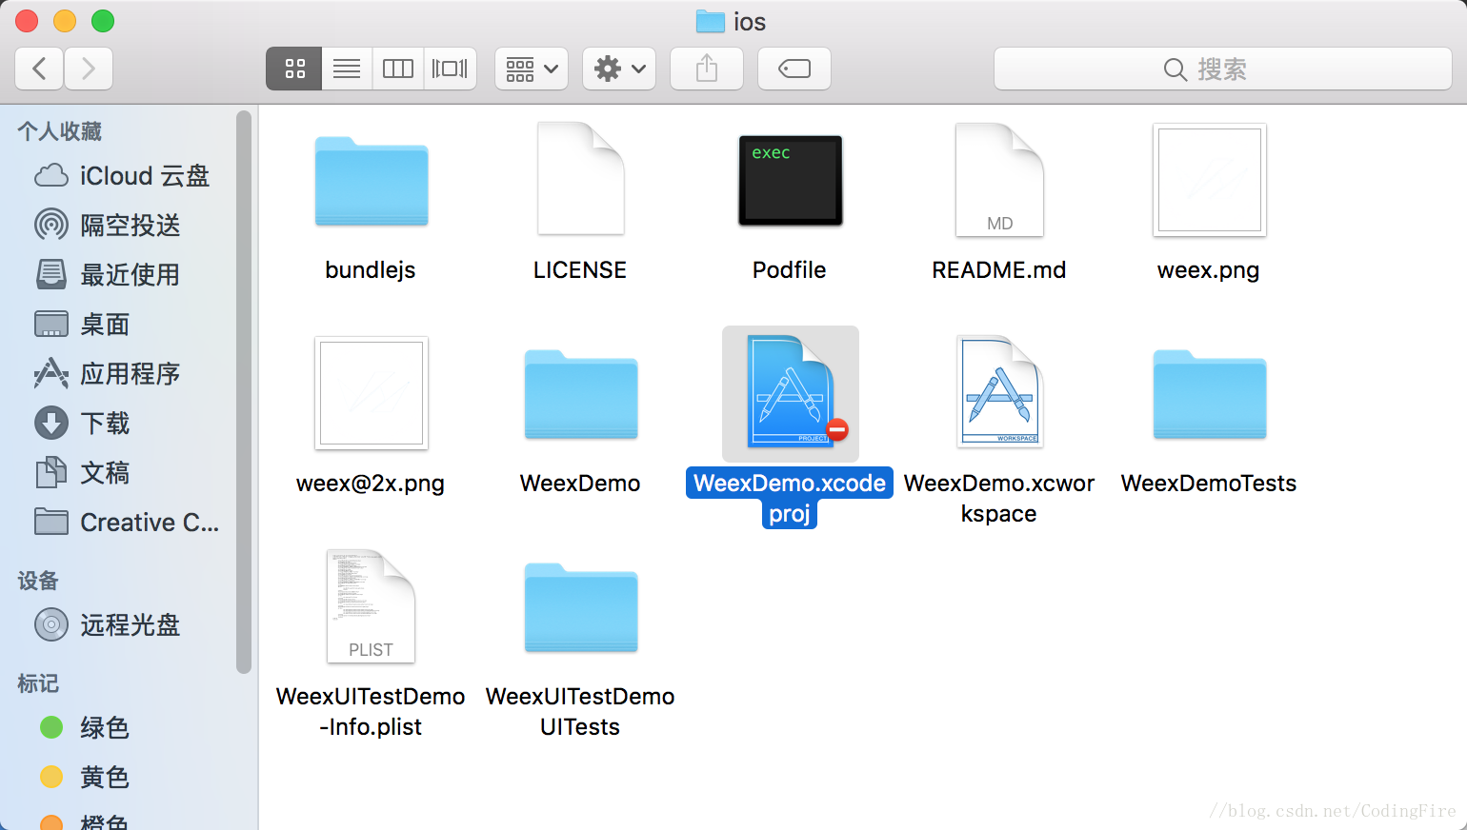1467x830 pixels.
Task: Open 隔空投送 AirDrop in sidebar
Action: pyautogui.click(x=109, y=226)
